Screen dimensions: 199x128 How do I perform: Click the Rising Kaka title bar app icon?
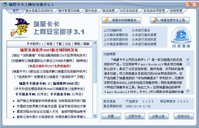[5, 4]
